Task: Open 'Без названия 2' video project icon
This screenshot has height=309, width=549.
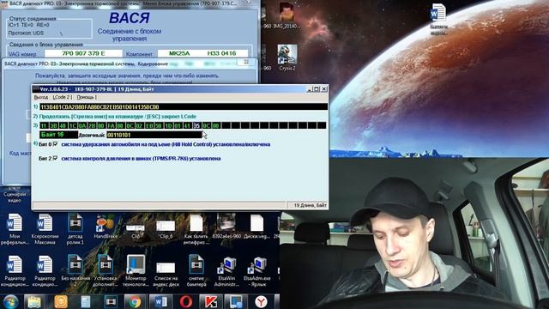Action: pyautogui.click(x=75, y=271)
